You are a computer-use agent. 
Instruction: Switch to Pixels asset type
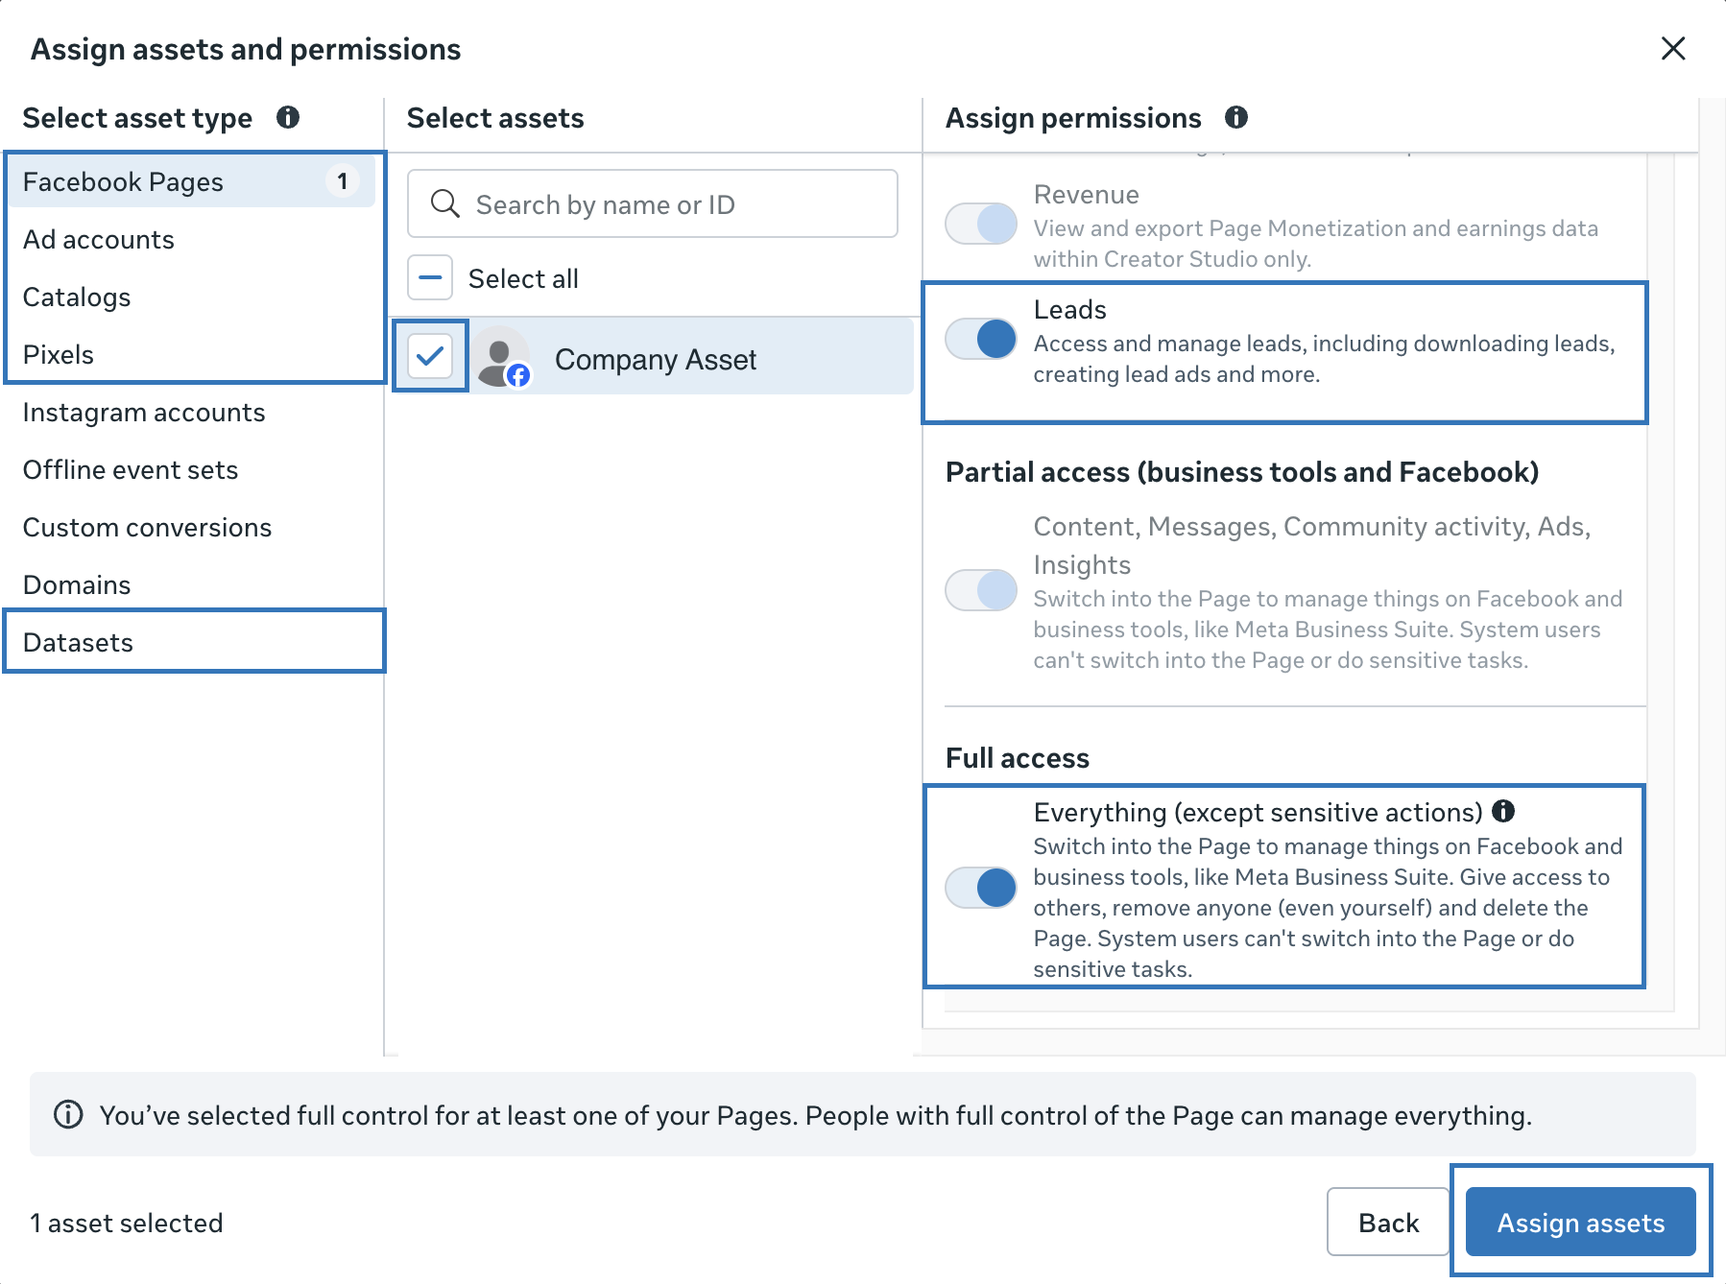(192, 354)
